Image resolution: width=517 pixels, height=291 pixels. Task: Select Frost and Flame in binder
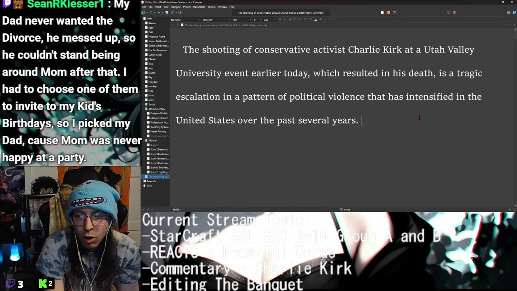pos(156,37)
